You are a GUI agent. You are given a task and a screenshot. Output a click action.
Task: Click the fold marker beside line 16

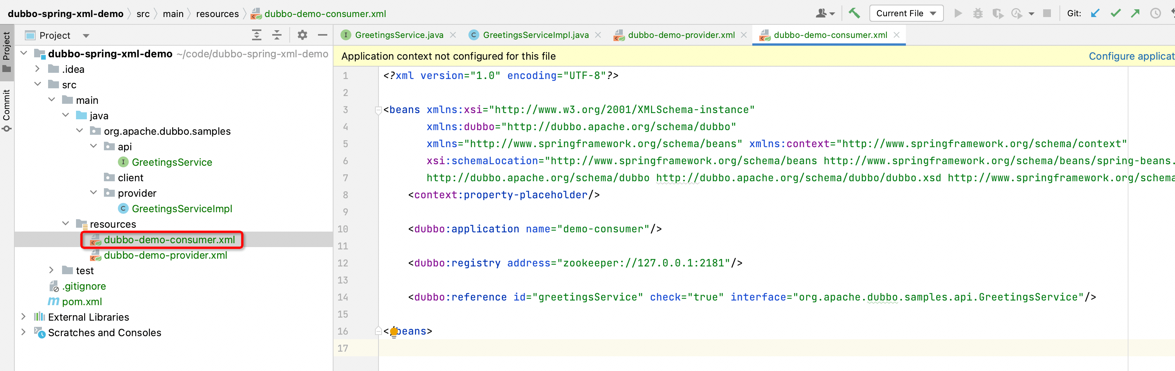tap(378, 331)
